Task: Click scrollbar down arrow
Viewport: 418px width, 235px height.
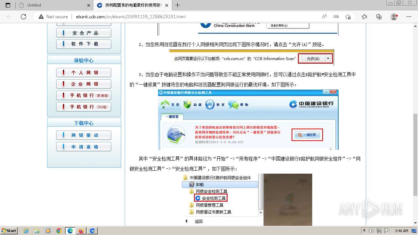Action: [x=415, y=224]
